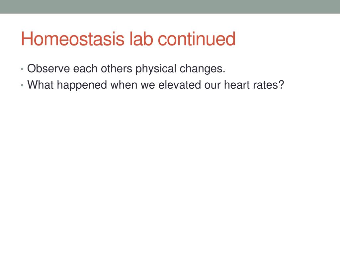Screen dimensions: 340x255
Task: Click the word 'What' in second bullet
Action: click(40, 85)
